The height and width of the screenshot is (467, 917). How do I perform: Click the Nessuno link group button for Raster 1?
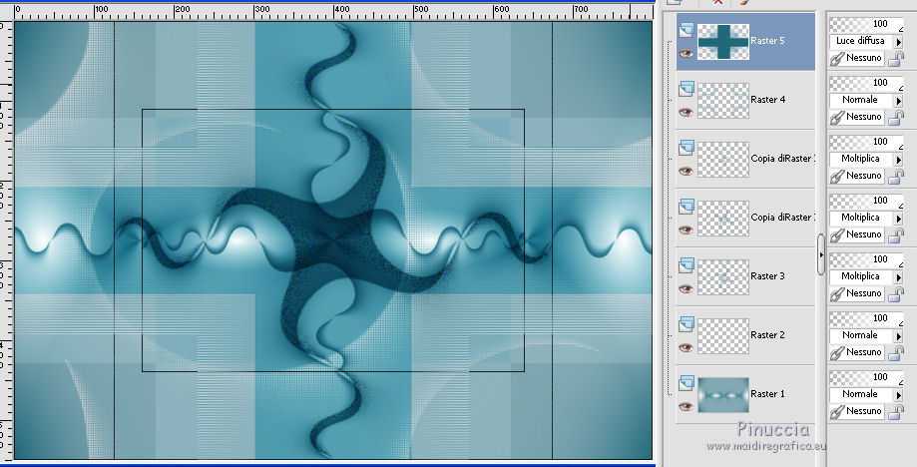(857, 411)
